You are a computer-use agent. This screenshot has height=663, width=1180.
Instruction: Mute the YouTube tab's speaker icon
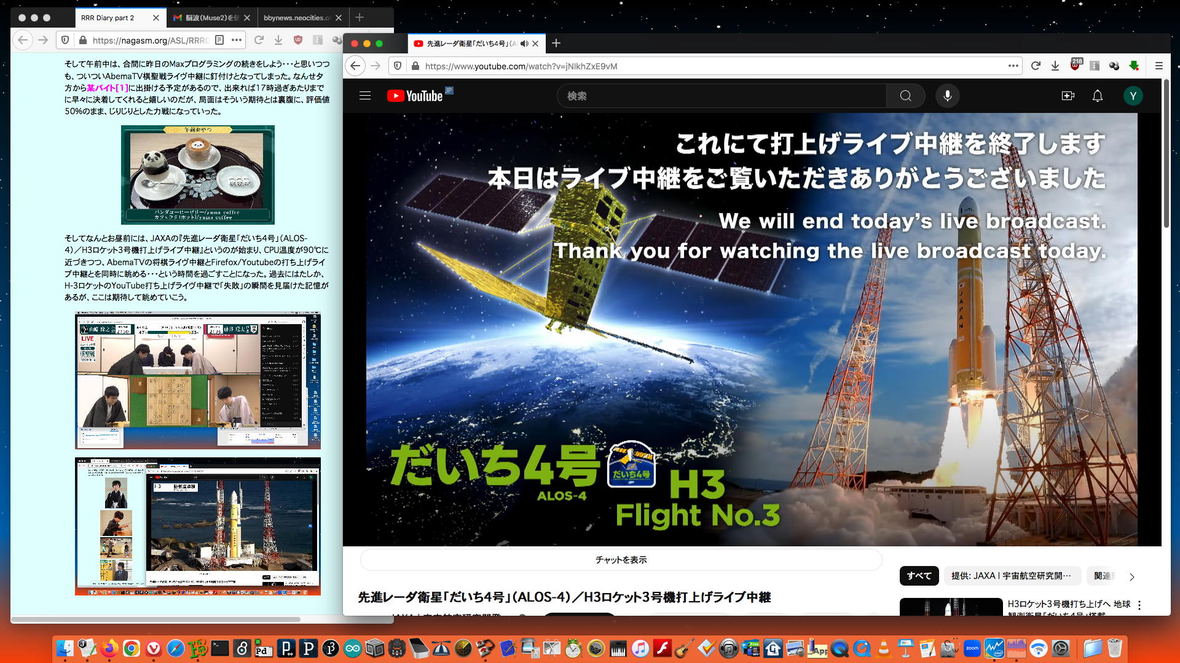524,44
